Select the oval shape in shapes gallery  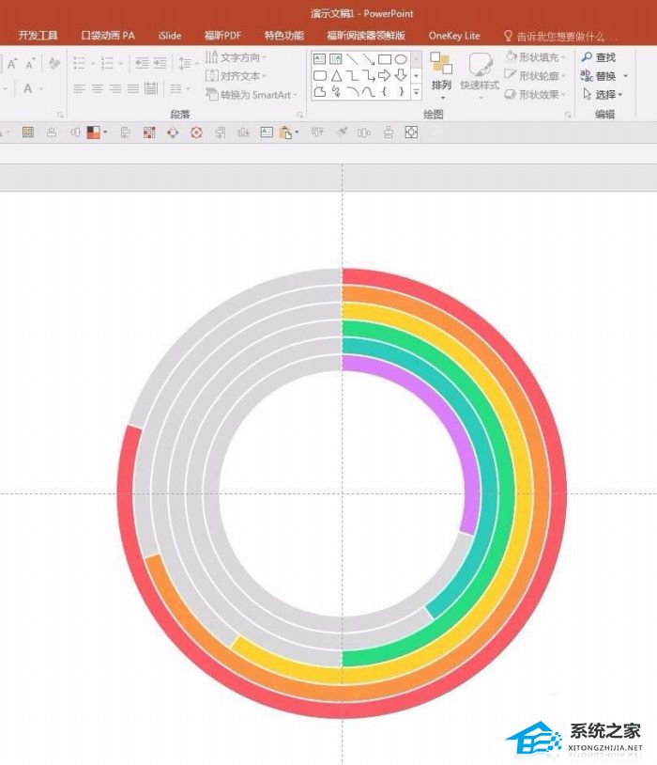tap(400, 59)
